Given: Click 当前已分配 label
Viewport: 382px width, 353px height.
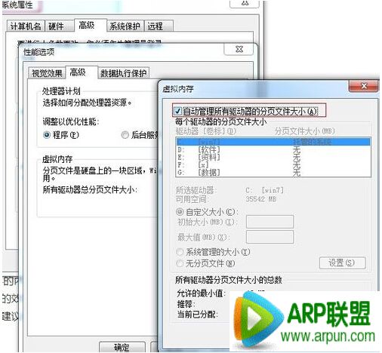Looking at the screenshot, I should pyautogui.click(x=198, y=315).
